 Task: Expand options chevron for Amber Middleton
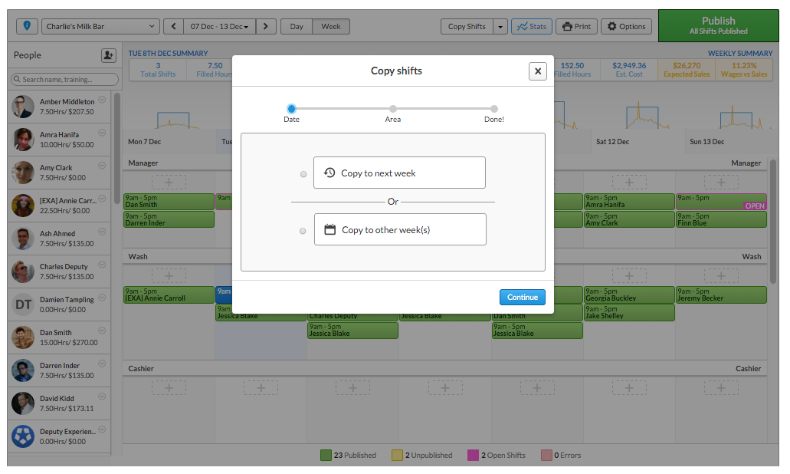coord(102,100)
